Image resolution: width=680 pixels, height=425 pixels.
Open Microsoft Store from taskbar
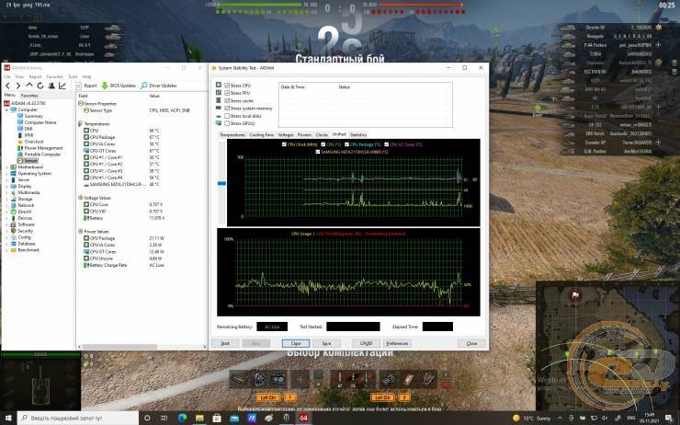pos(217,418)
